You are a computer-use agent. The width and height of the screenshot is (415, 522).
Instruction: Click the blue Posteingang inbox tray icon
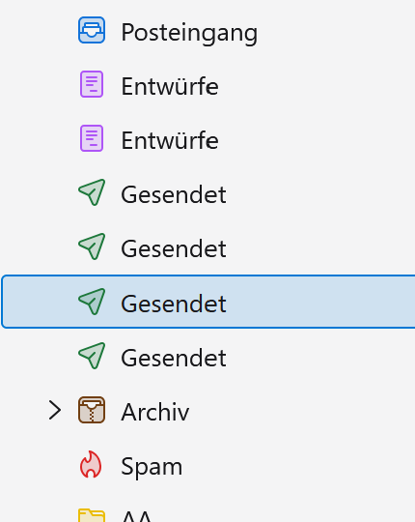click(x=92, y=30)
